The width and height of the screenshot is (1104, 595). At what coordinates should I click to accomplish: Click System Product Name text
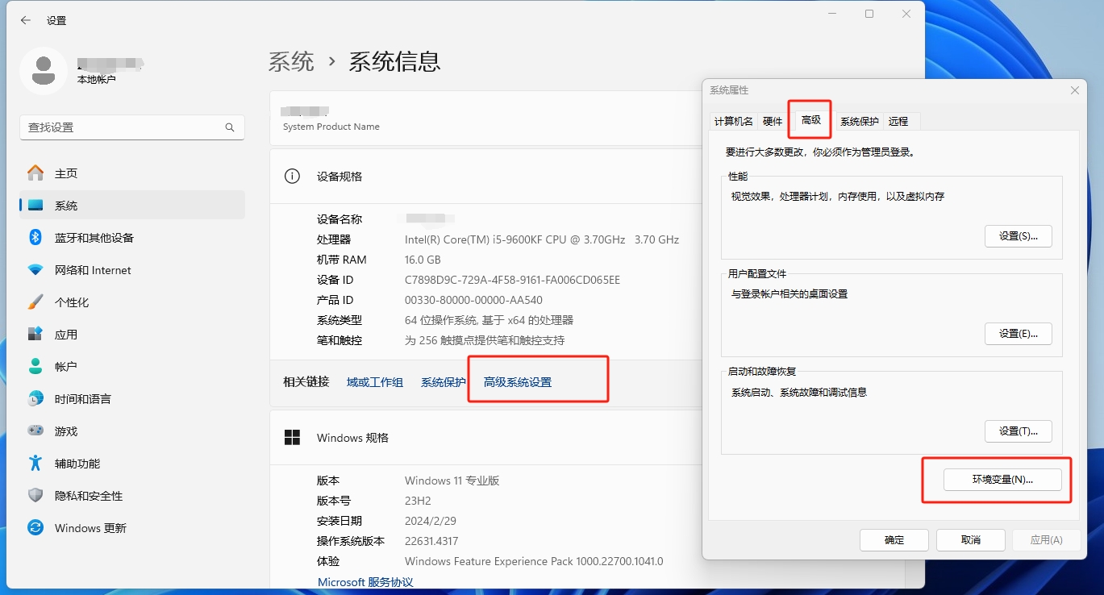331,127
